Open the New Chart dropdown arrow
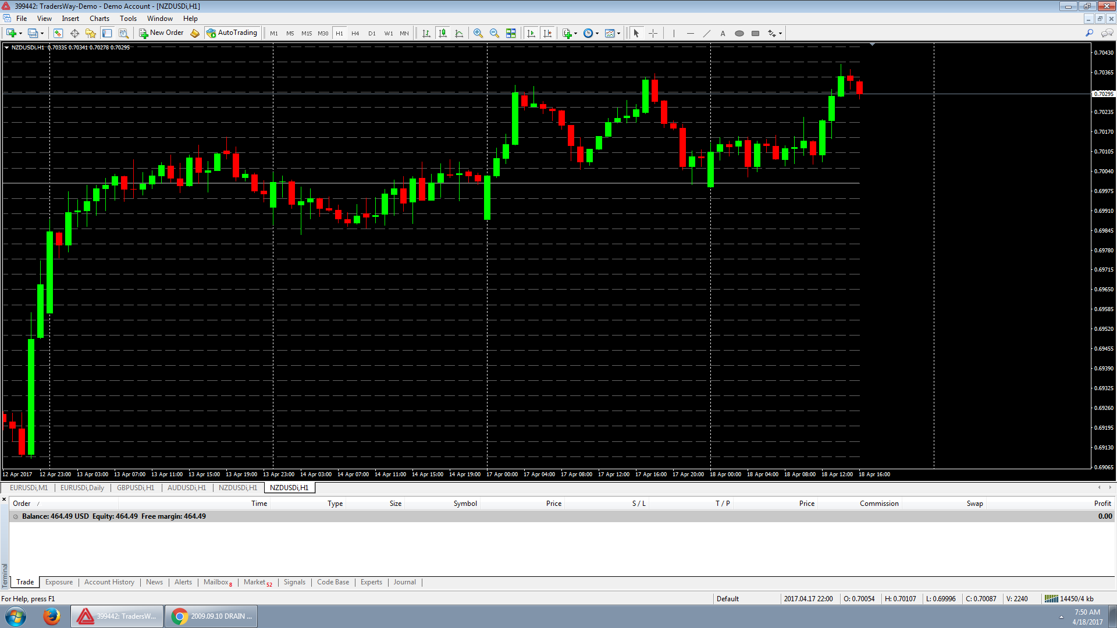Screen dimensions: 1117x628 tap(21, 33)
